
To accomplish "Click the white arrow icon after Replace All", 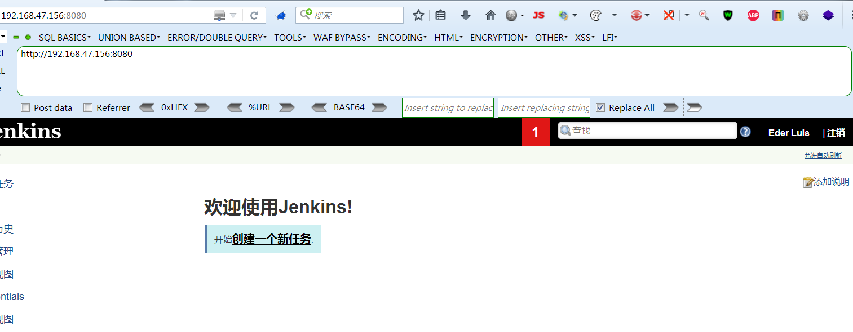I will 694,107.
